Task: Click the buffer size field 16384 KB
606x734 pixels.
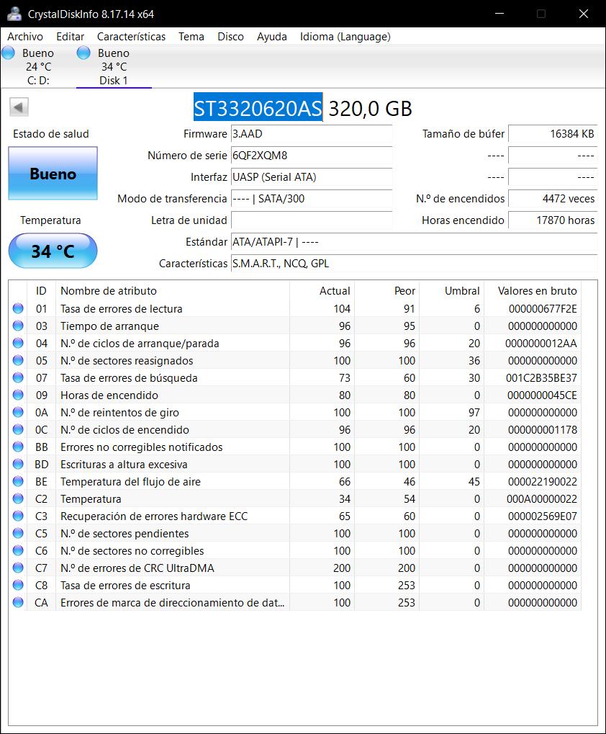Action: (x=553, y=134)
